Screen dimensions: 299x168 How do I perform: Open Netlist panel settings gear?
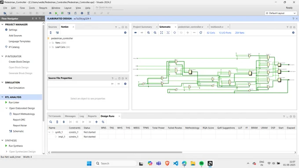[125, 32]
